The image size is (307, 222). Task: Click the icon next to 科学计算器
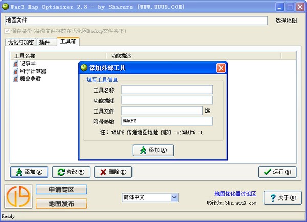pyautogui.click(x=16, y=71)
